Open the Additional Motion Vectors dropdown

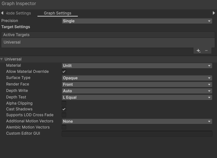click(137, 121)
